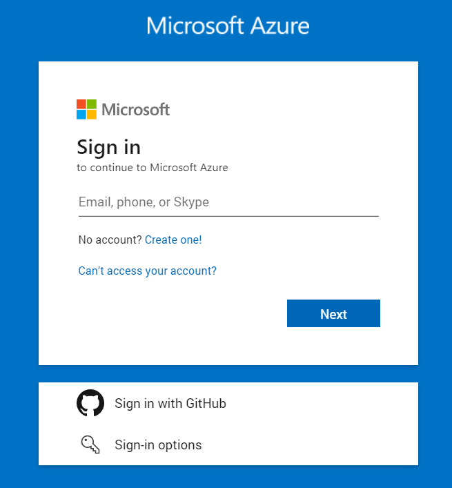
Task: Click the key icon for sign-in options
Action: pyautogui.click(x=90, y=445)
